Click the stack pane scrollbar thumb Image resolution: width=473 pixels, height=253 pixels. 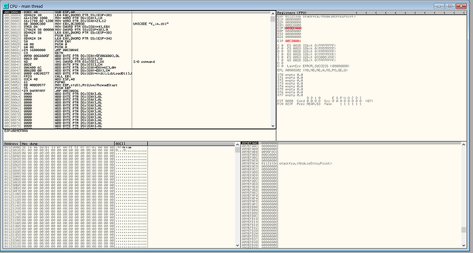click(x=464, y=230)
